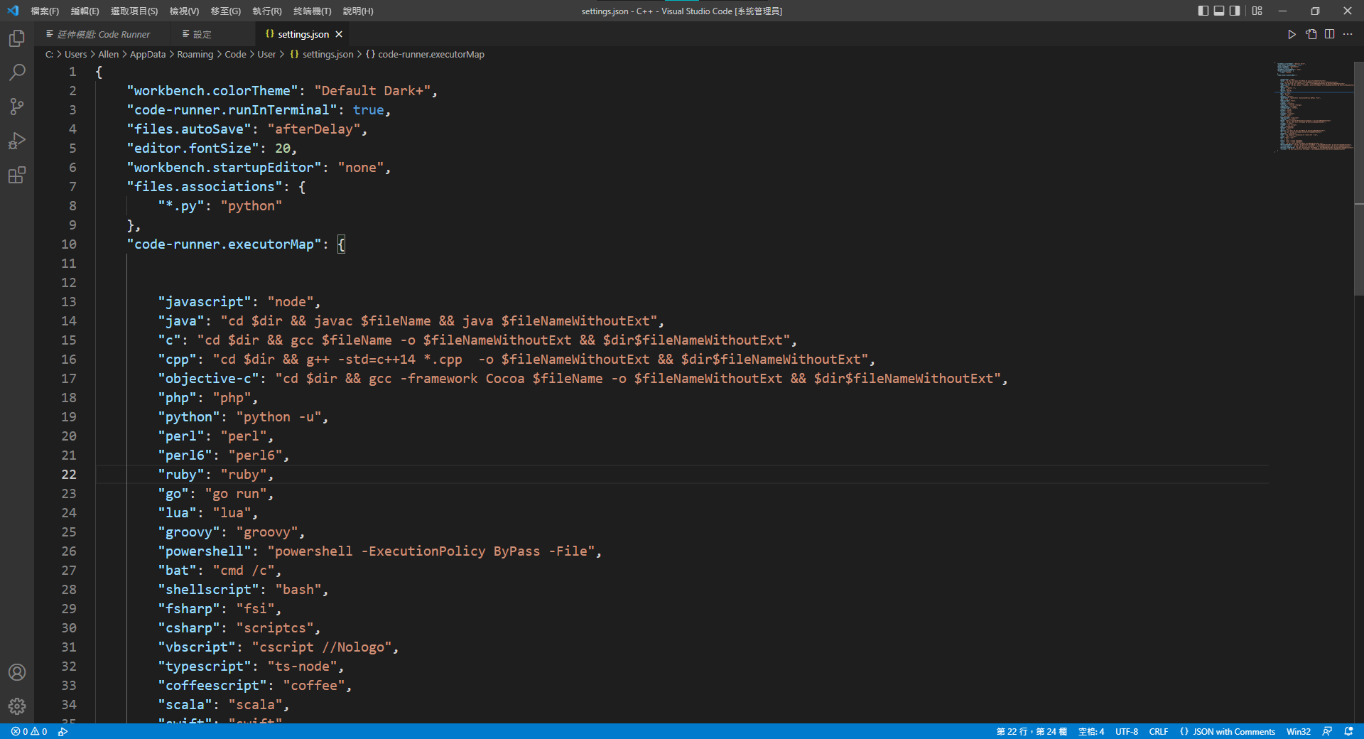The width and height of the screenshot is (1364, 739).
Task: Click the "ts-node" value
Action: (302, 666)
